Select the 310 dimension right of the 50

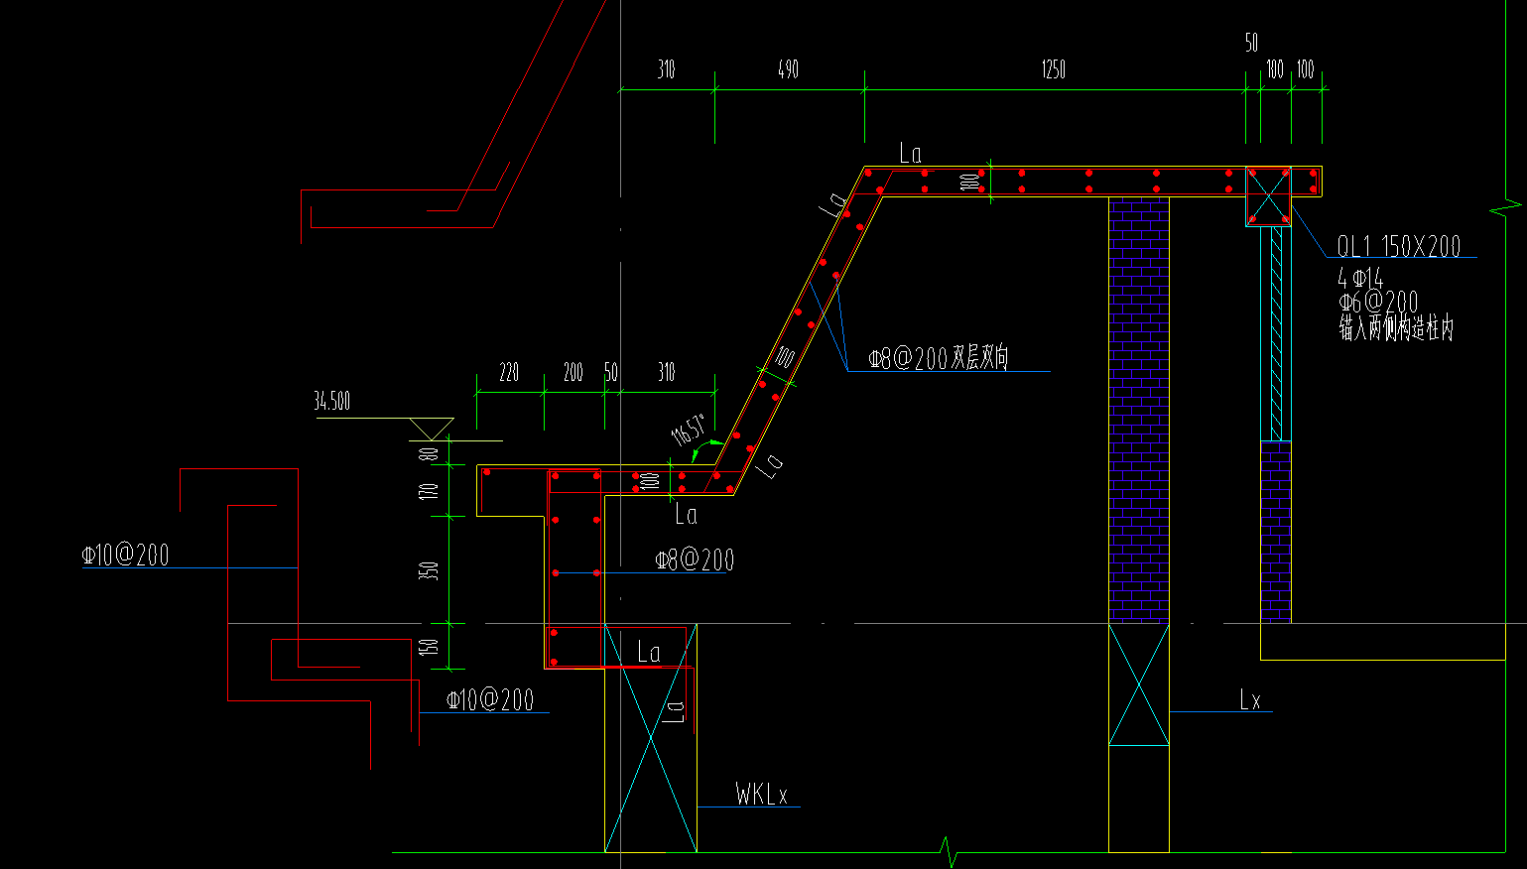[666, 372]
